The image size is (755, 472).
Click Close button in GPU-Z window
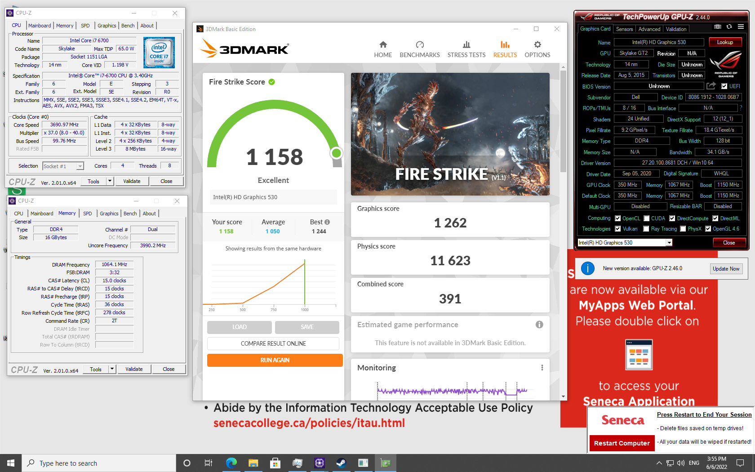pos(729,243)
